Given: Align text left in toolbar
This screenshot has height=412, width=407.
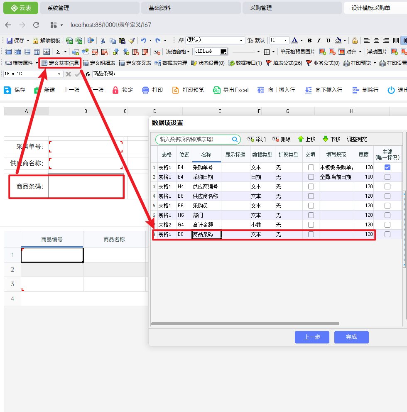Looking at the screenshot, I should (x=367, y=40).
